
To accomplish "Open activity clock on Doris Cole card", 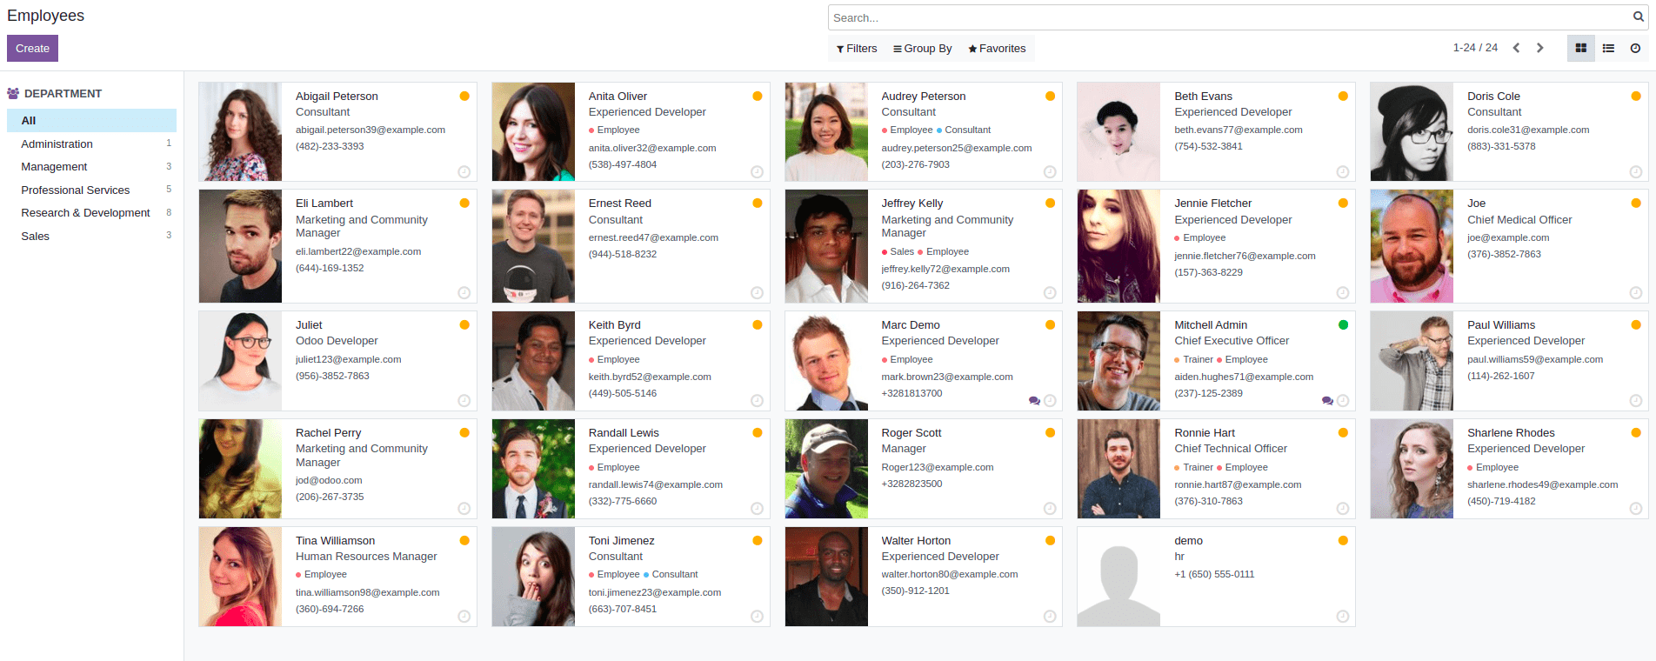I will click(x=1635, y=172).
